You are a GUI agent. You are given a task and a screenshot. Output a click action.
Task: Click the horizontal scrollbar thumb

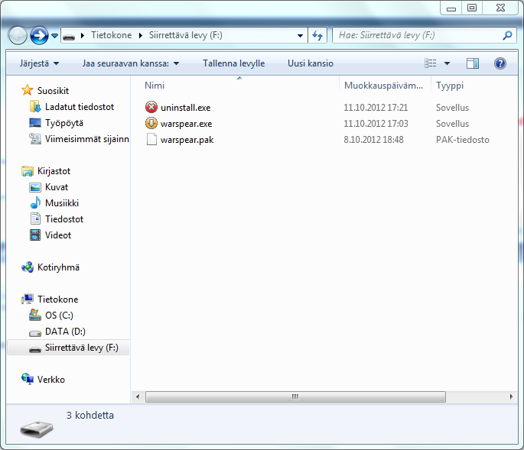click(295, 397)
